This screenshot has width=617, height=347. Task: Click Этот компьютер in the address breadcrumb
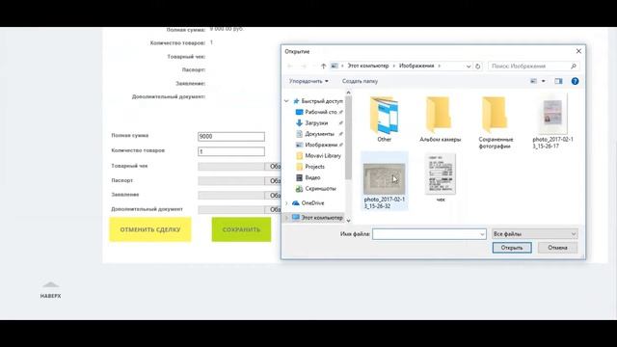(368, 66)
